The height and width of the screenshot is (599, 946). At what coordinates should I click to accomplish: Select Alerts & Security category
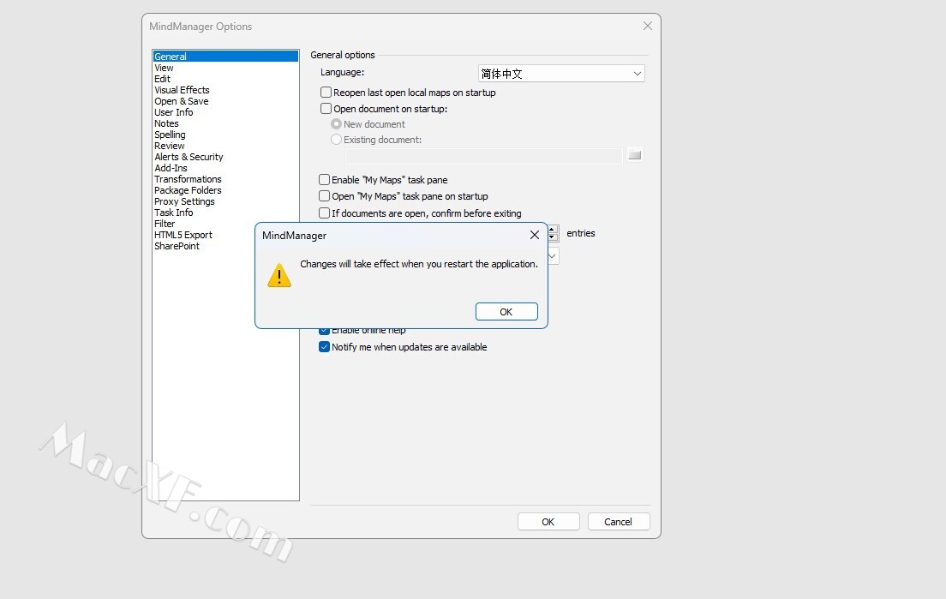pos(189,157)
